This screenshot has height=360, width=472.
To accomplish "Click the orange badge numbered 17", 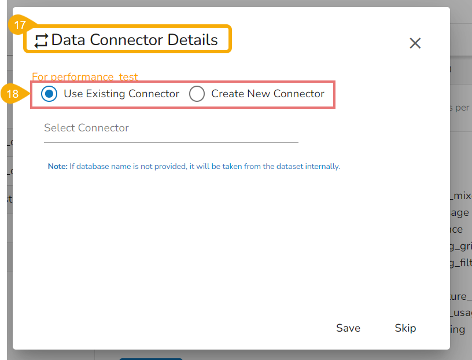I will pyautogui.click(x=20, y=25).
